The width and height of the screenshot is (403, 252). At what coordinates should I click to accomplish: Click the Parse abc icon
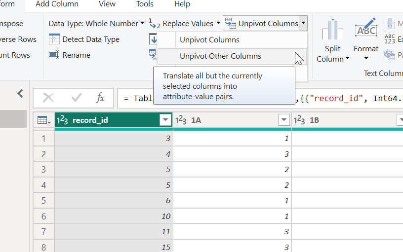(x=390, y=55)
